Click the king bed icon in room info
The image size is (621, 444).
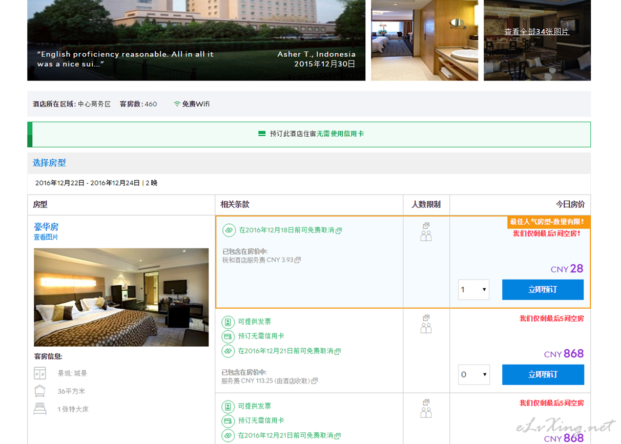40,409
